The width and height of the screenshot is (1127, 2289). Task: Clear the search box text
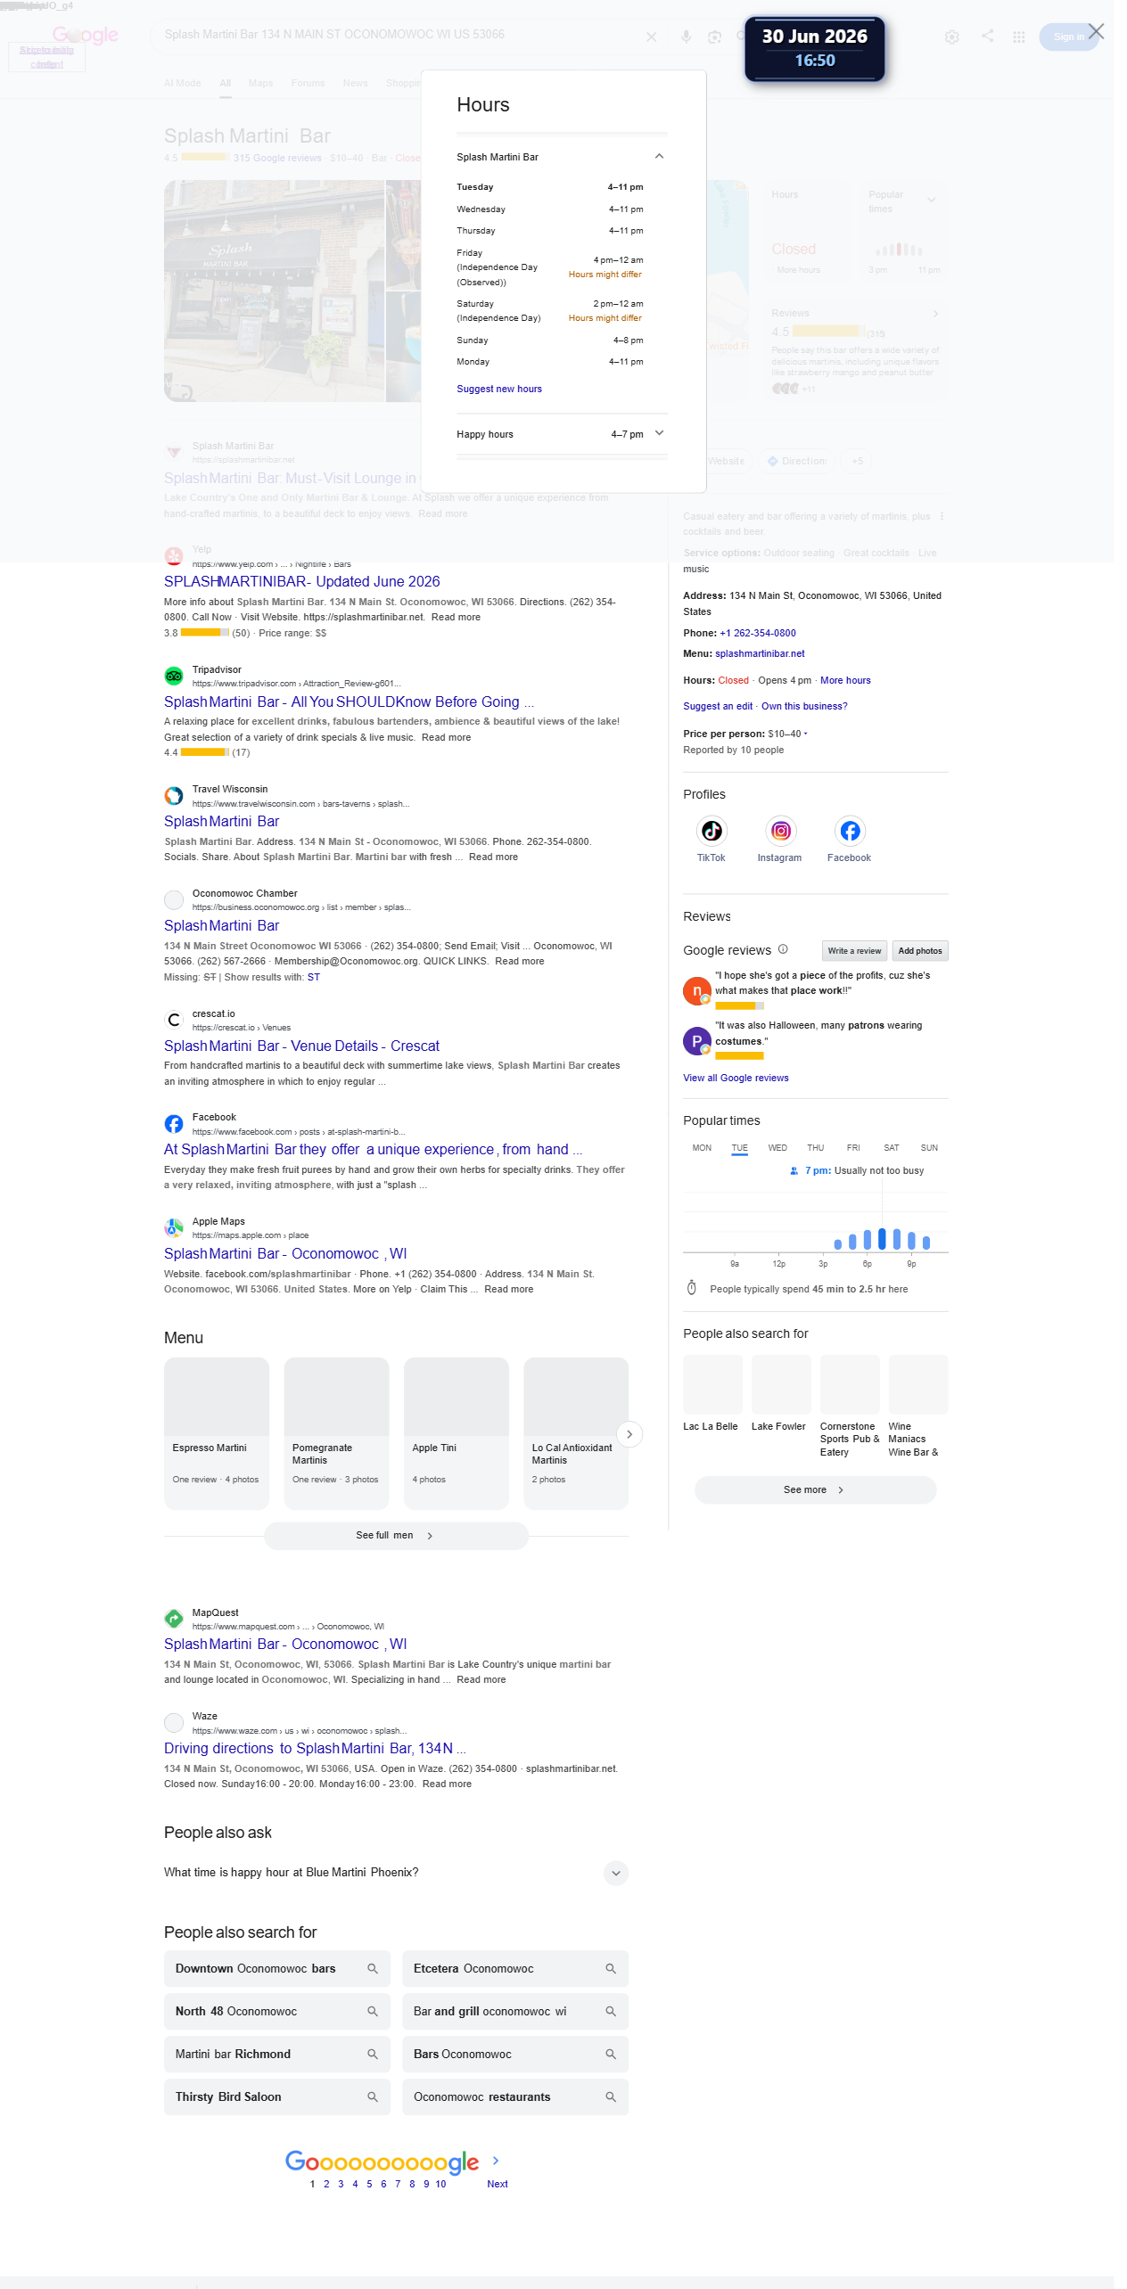[652, 37]
